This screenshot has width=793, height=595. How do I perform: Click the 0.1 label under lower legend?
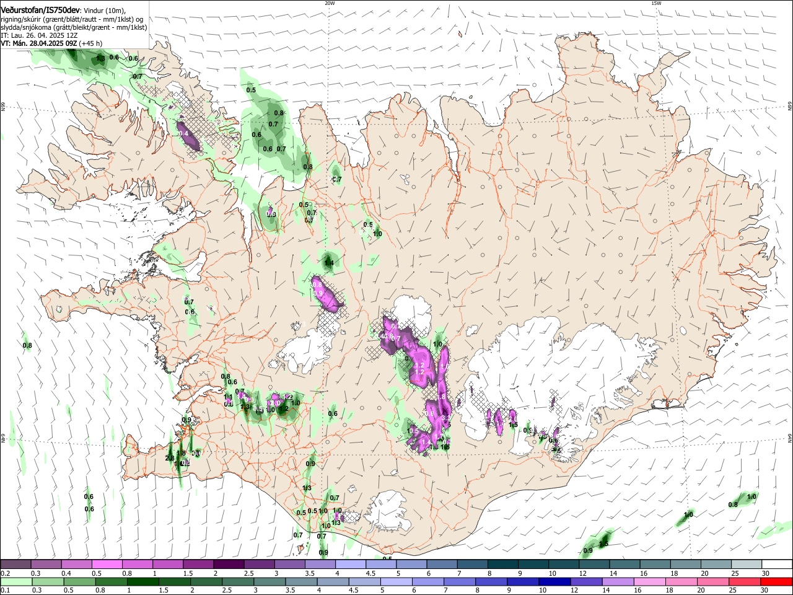pyautogui.click(x=6, y=591)
